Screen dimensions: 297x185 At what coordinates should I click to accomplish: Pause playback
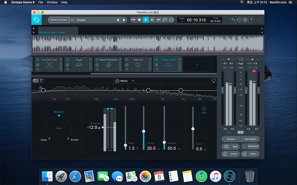click(x=152, y=20)
